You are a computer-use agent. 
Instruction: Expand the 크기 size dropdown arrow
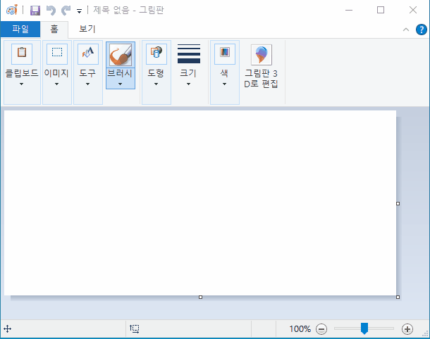[188, 84]
